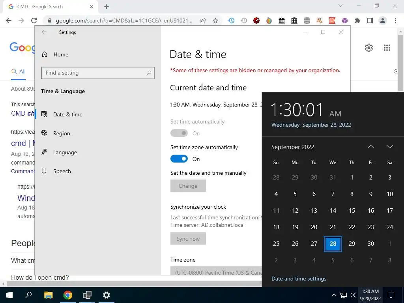
Task: Click the red circular extension icon
Action: coord(256,21)
